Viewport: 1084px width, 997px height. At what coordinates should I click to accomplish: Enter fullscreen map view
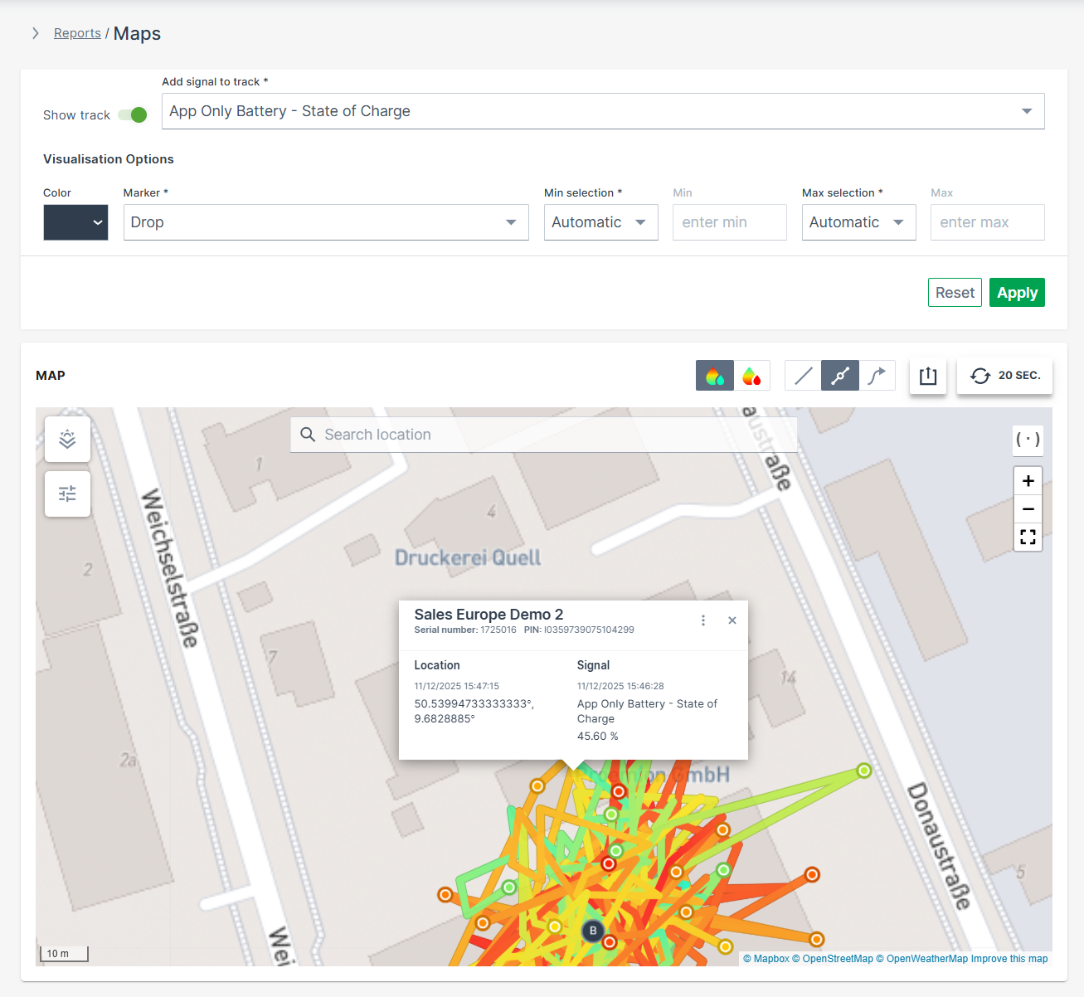click(x=1028, y=537)
